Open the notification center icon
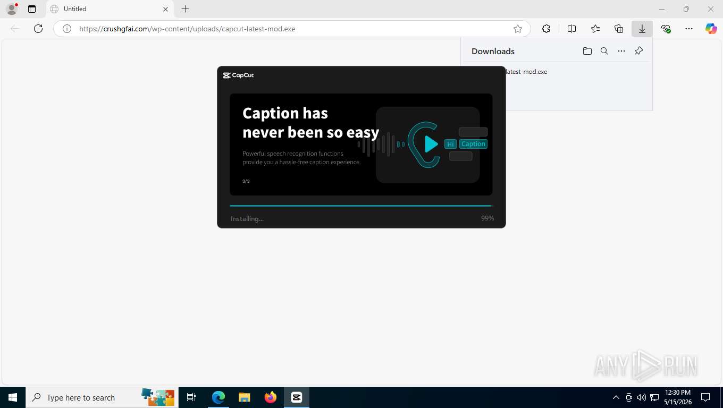This screenshot has height=408, width=723. [x=705, y=397]
